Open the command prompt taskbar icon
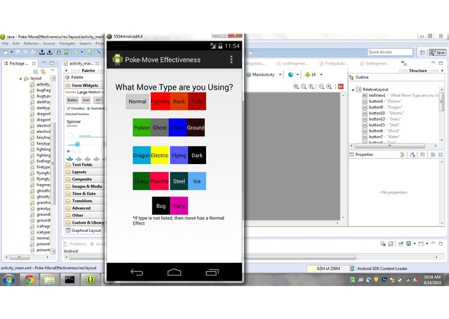 click(x=70, y=279)
